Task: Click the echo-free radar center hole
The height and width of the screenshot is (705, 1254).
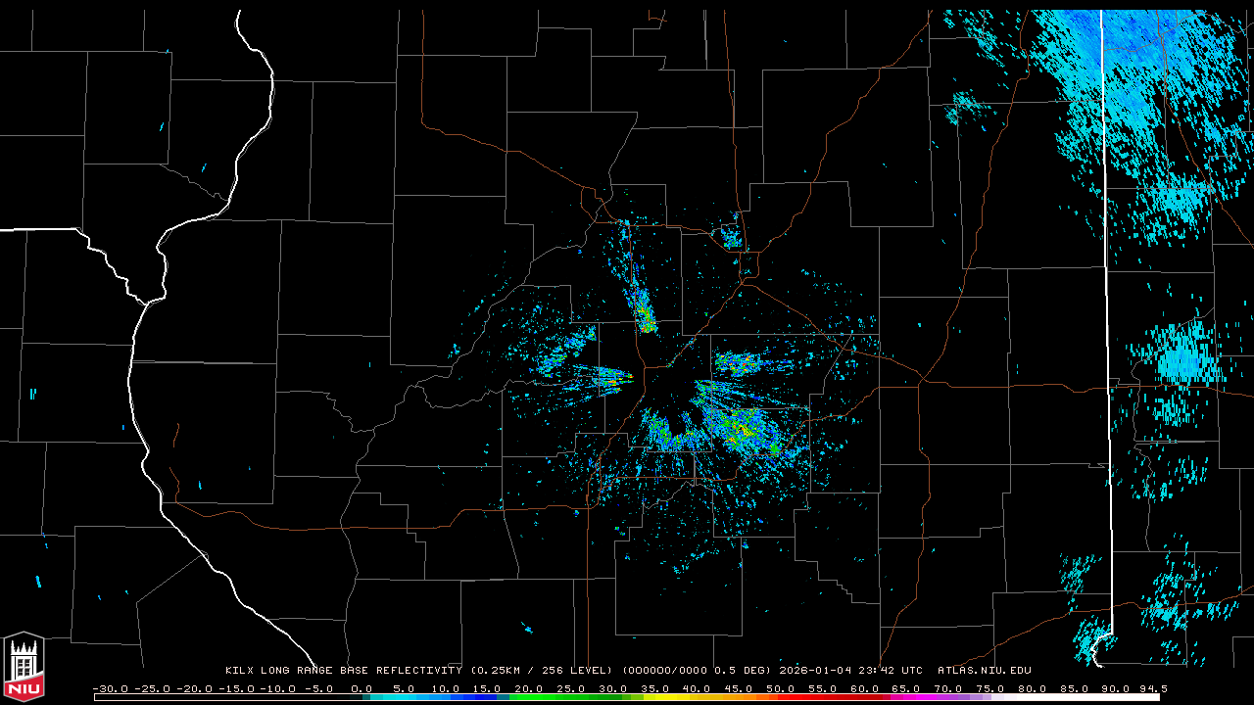Action: tap(666, 392)
